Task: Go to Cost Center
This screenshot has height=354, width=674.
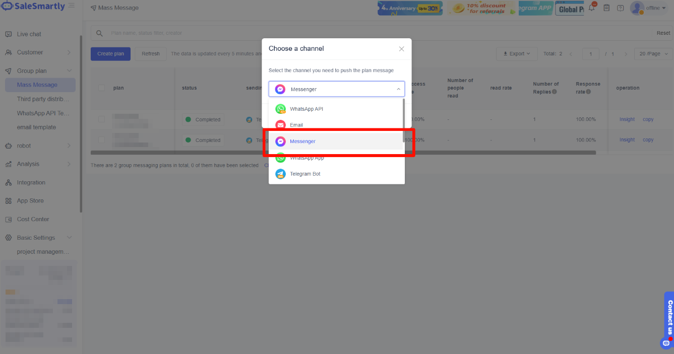Action: [x=33, y=219]
